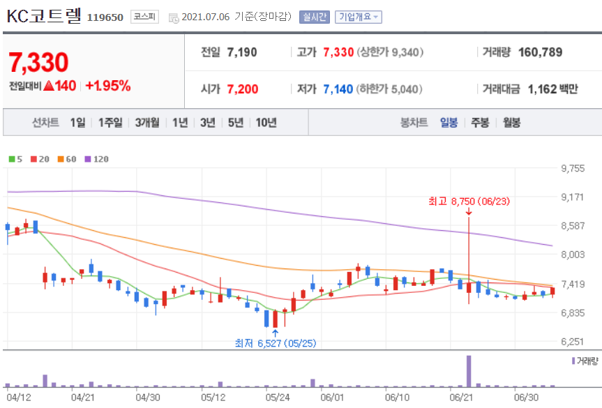Screen dimensions: 602x408
Task: Click the stock code 119650
Action: pyautogui.click(x=105, y=17)
